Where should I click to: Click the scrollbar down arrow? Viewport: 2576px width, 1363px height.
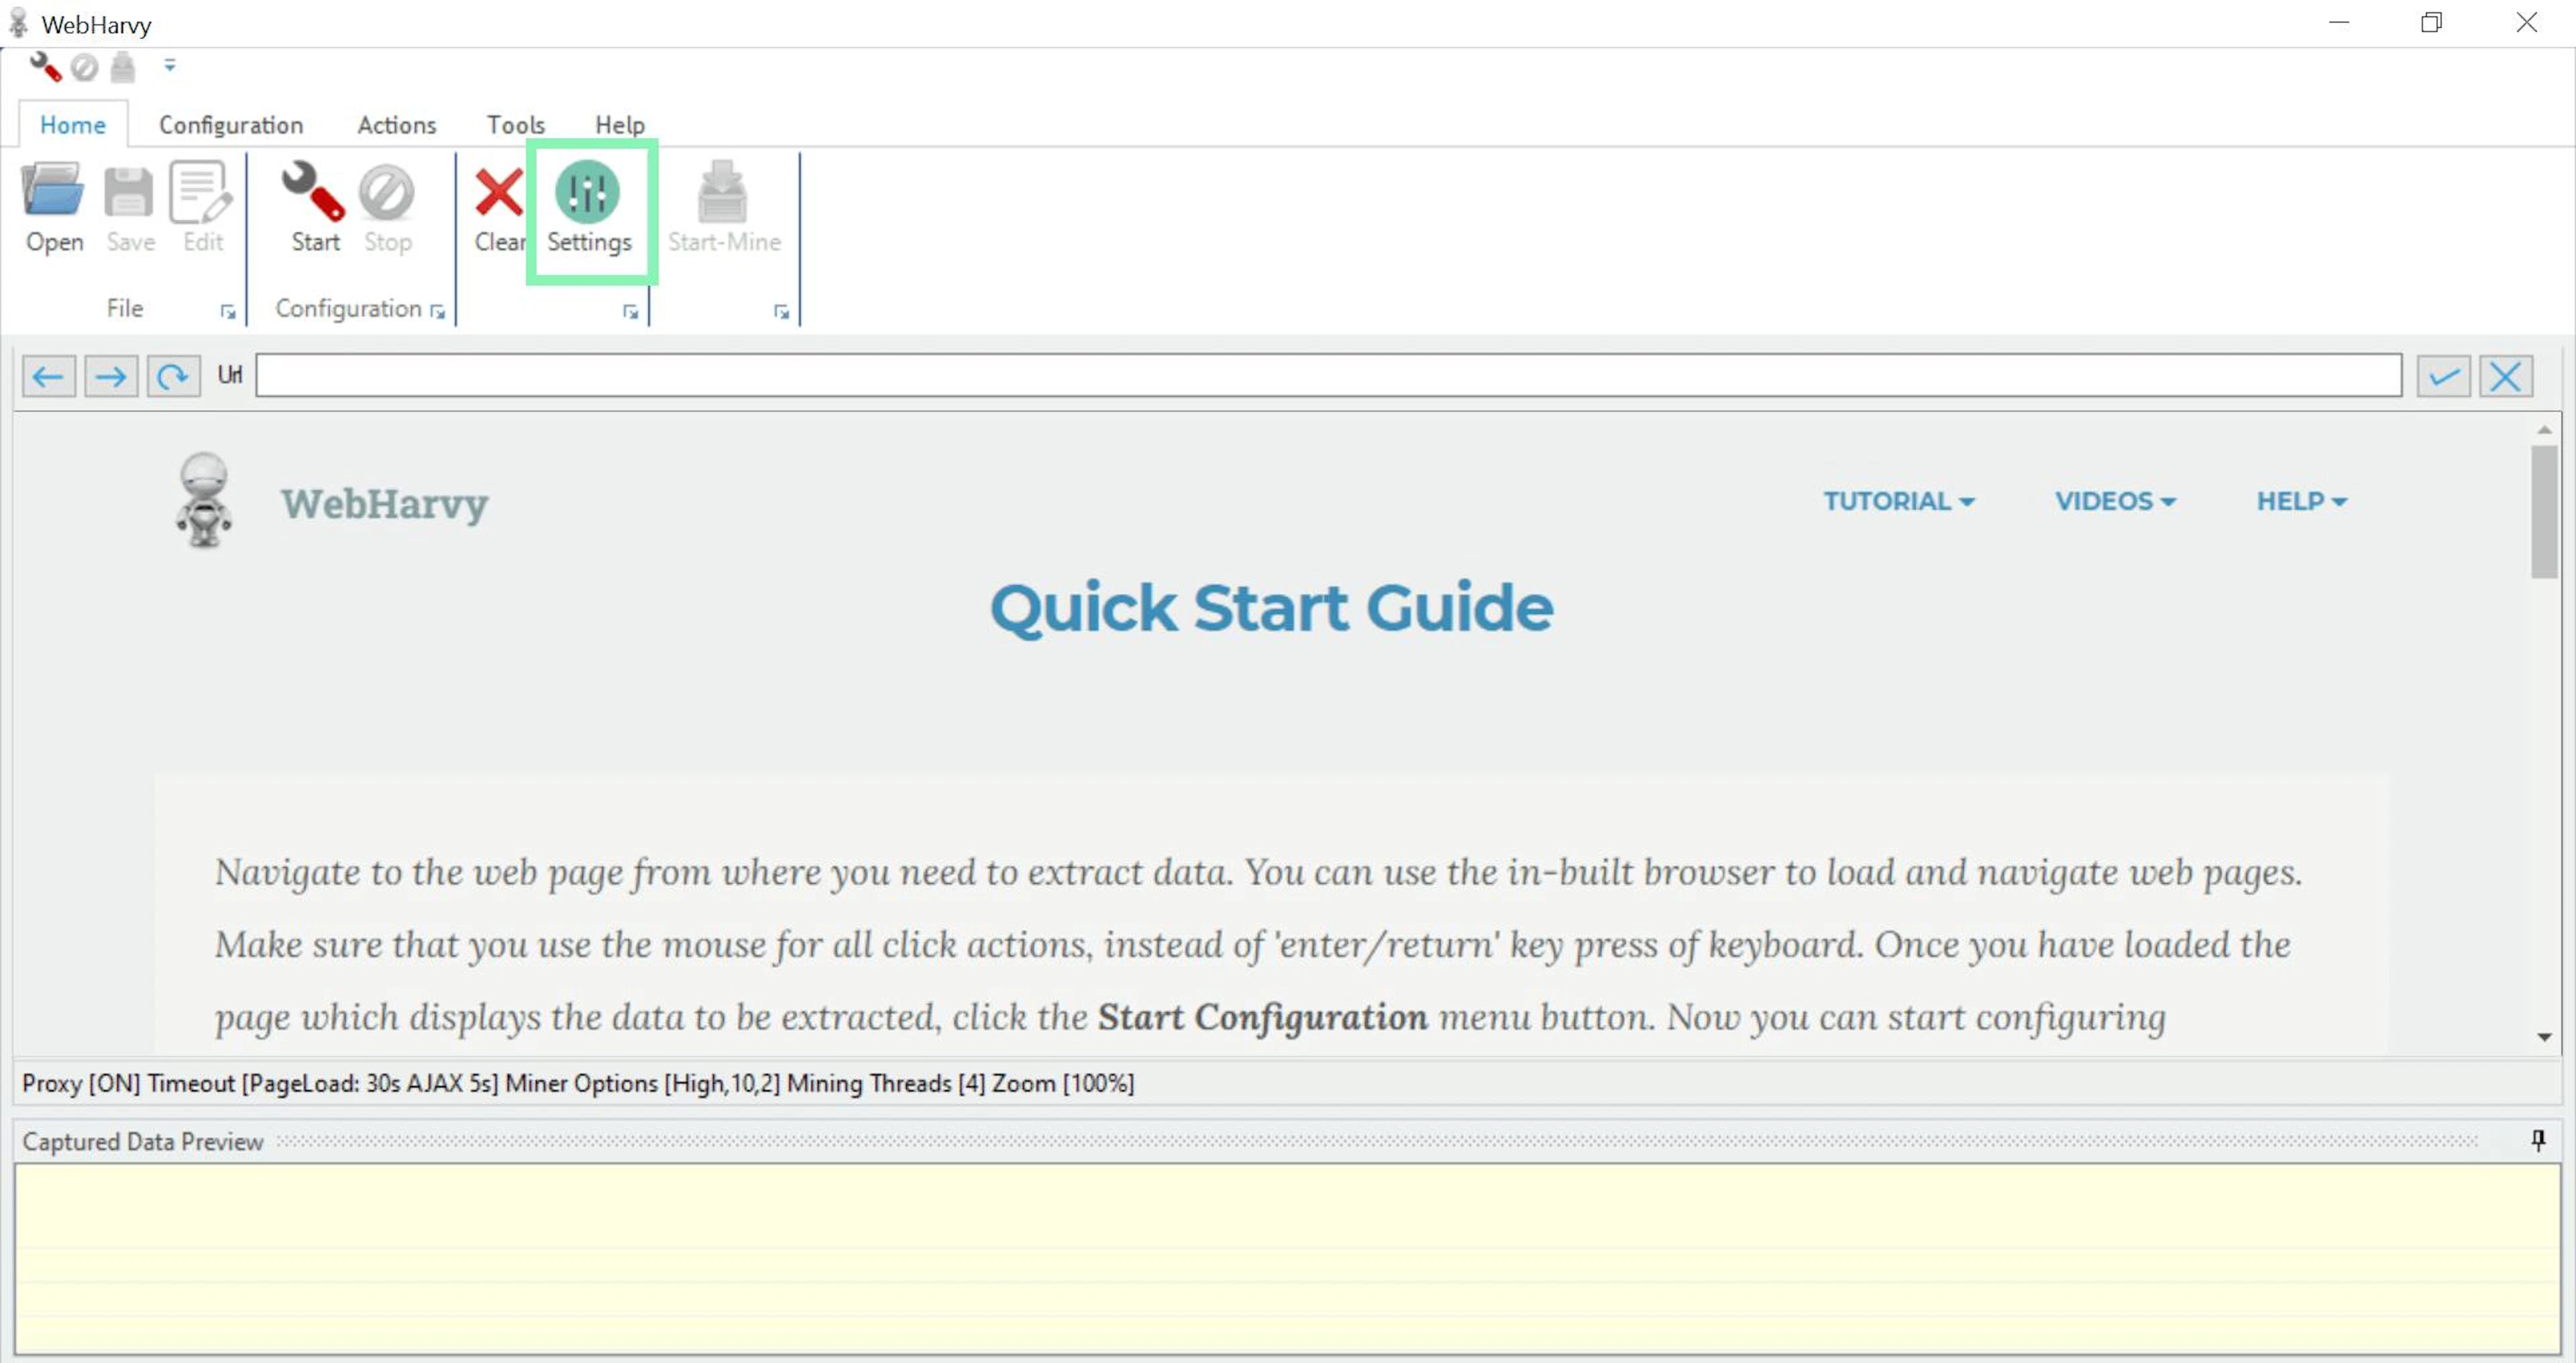pos(2544,1038)
